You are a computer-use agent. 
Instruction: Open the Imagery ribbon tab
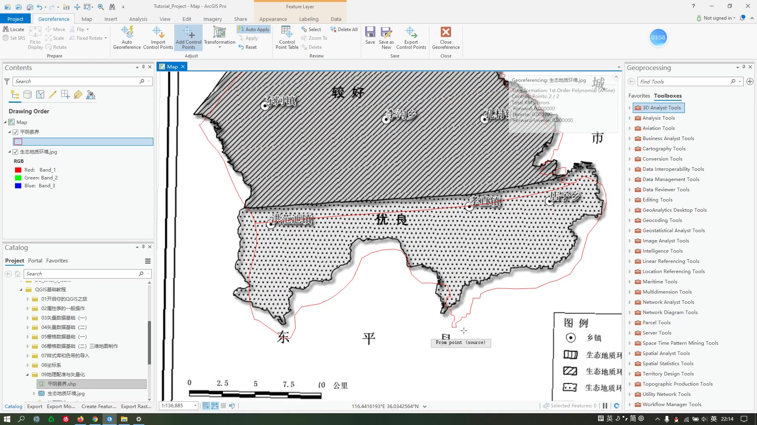point(213,19)
